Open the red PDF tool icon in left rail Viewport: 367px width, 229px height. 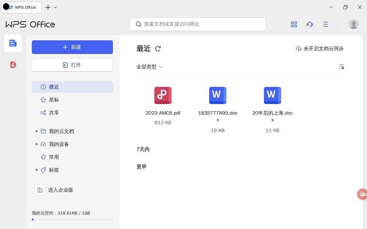click(x=13, y=65)
